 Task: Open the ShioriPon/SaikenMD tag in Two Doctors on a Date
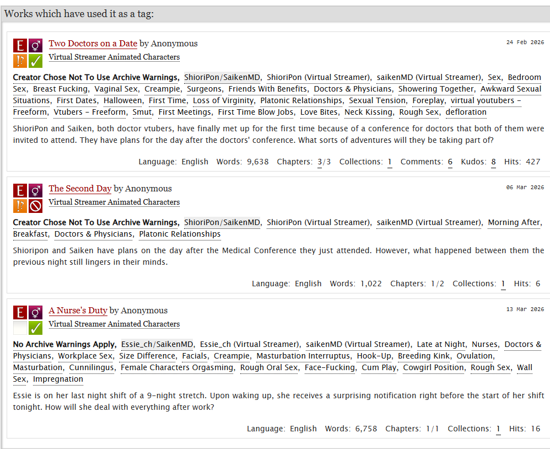pyautogui.click(x=222, y=77)
